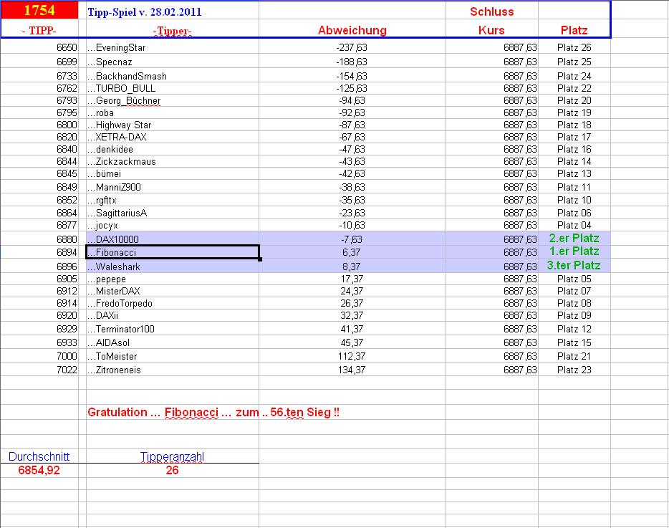
Task: Click the 'Schluss' header cell
Action: pyautogui.click(x=492, y=11)
